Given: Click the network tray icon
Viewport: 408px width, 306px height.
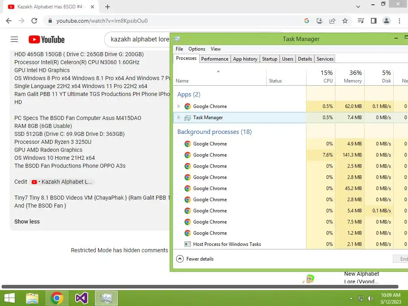Looking at the screenshot, I should coord(361,298).
